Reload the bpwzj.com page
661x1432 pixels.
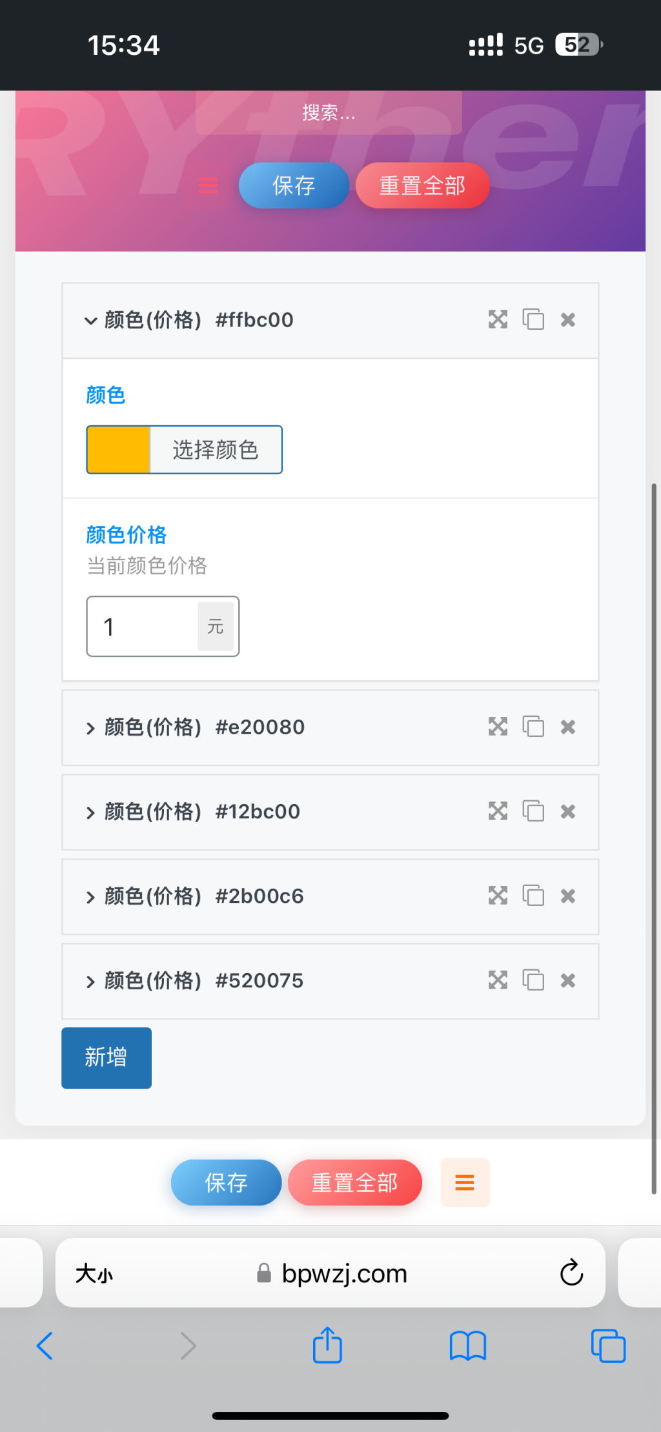point(571,1273)
